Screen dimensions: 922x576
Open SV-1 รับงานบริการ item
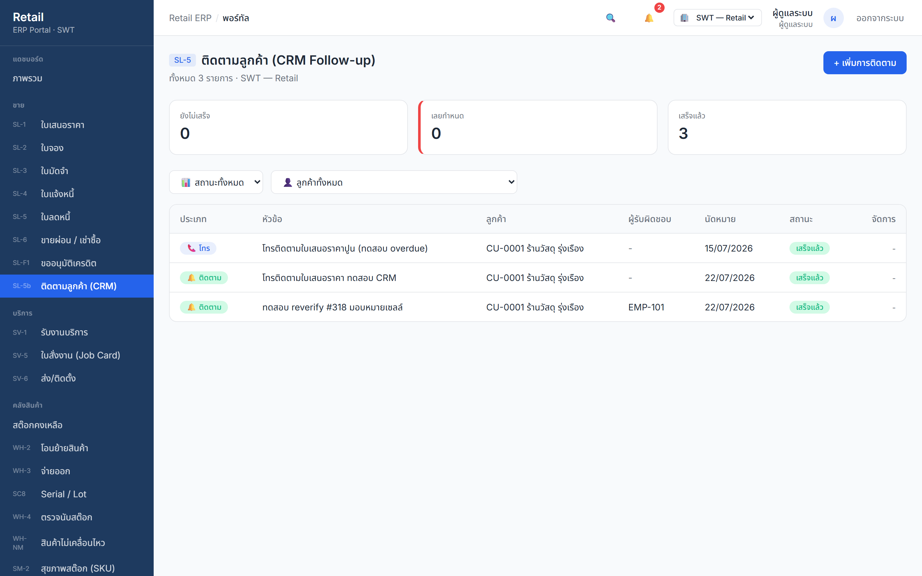click(77, 332)
